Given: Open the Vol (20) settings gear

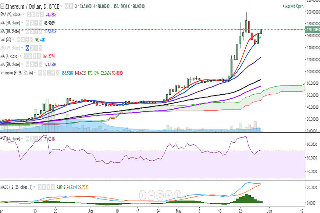Looking at the screenshot, I should [23, 40].
